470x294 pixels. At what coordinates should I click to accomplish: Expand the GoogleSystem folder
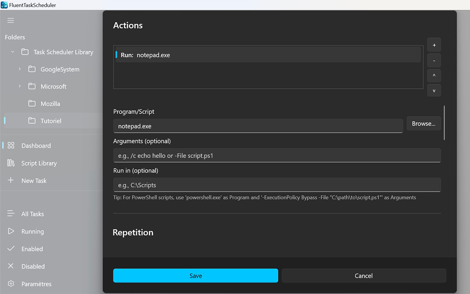(20, 69)
